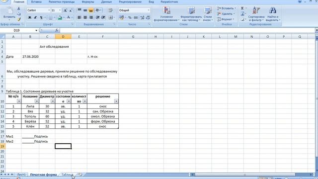318x179 pixels.
Task: Click Стили ячеек button
Action: [x=208, y=14]
